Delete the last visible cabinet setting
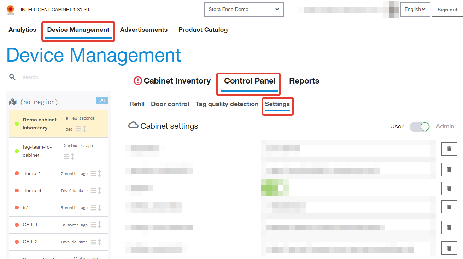463x259 pixels. click(449, 248)
